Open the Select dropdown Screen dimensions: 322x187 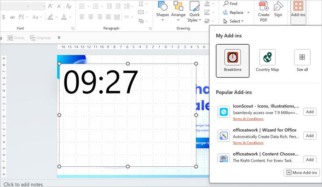(234, 21)
